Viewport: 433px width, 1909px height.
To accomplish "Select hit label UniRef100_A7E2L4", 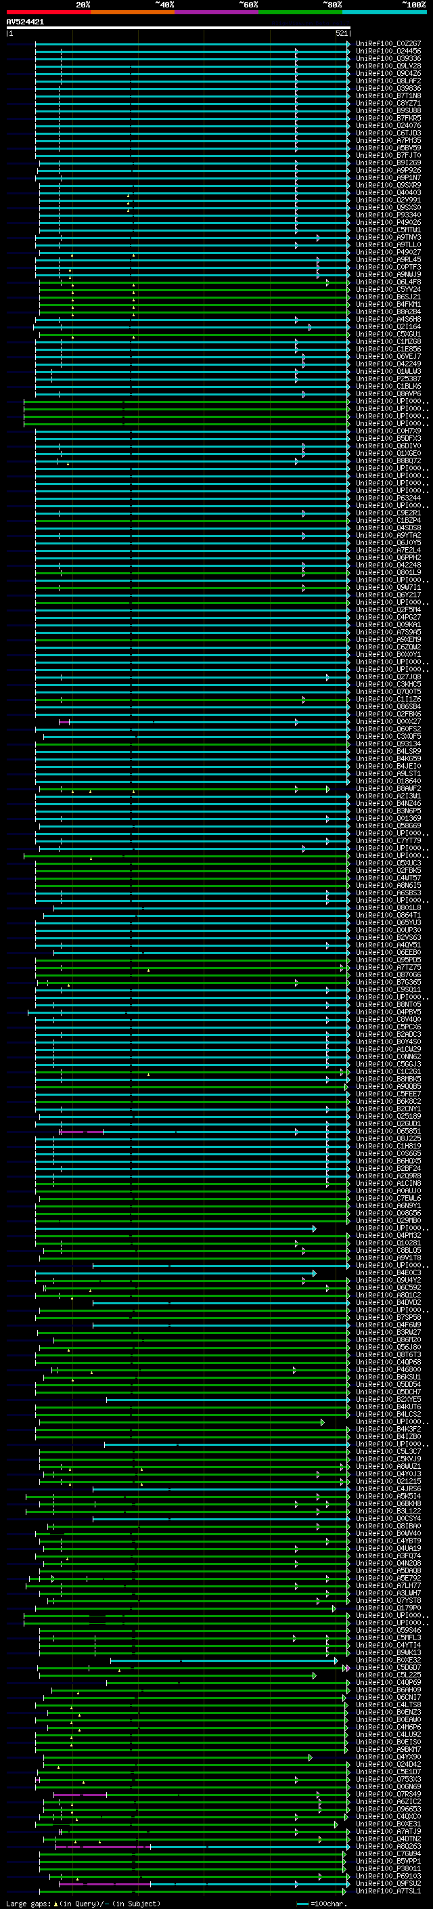I will pos(388,550).
